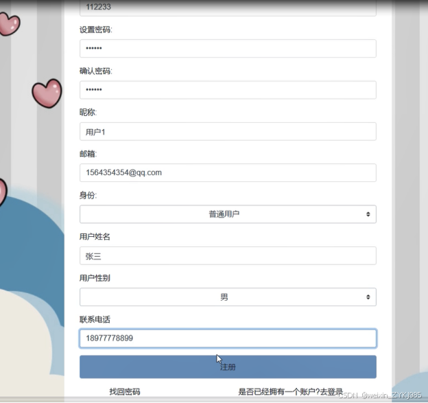Click the 联系电话 field with 18977778899
The width and height of the screenshot is (428, 403).
click(x=228, y=338)
